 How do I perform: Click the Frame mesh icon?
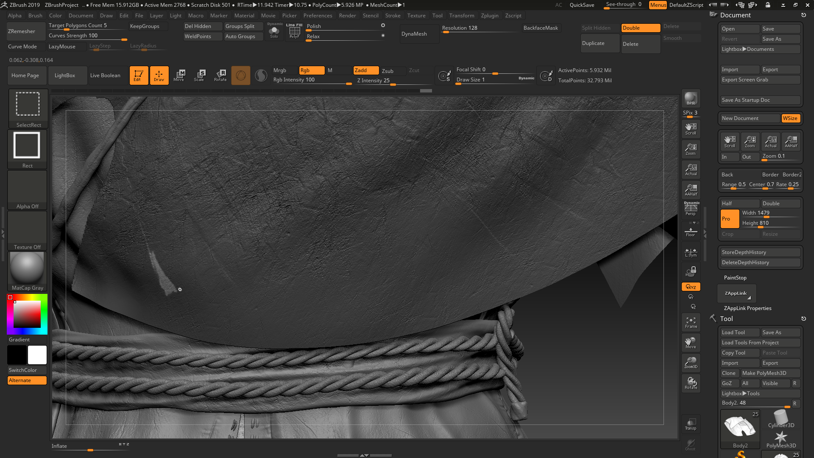tap(691, 323)
